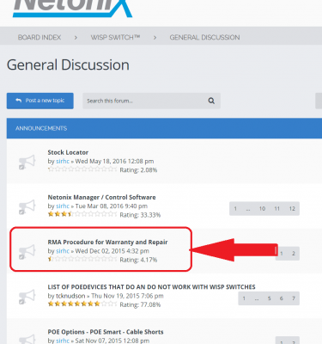Open sirhc profile on Stock Locator row

[63, 161]
